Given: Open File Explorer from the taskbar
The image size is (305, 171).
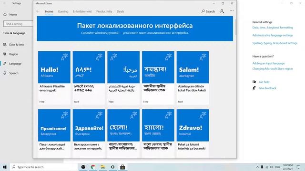Looking at the screenshot, I should [103, 167].
